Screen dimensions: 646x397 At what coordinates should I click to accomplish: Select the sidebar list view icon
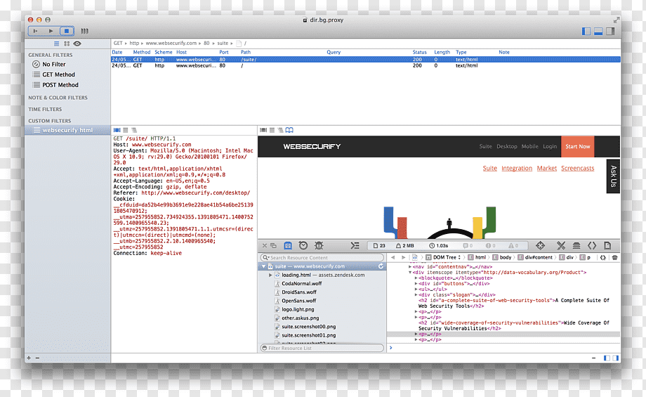click(x=56, y=44)
